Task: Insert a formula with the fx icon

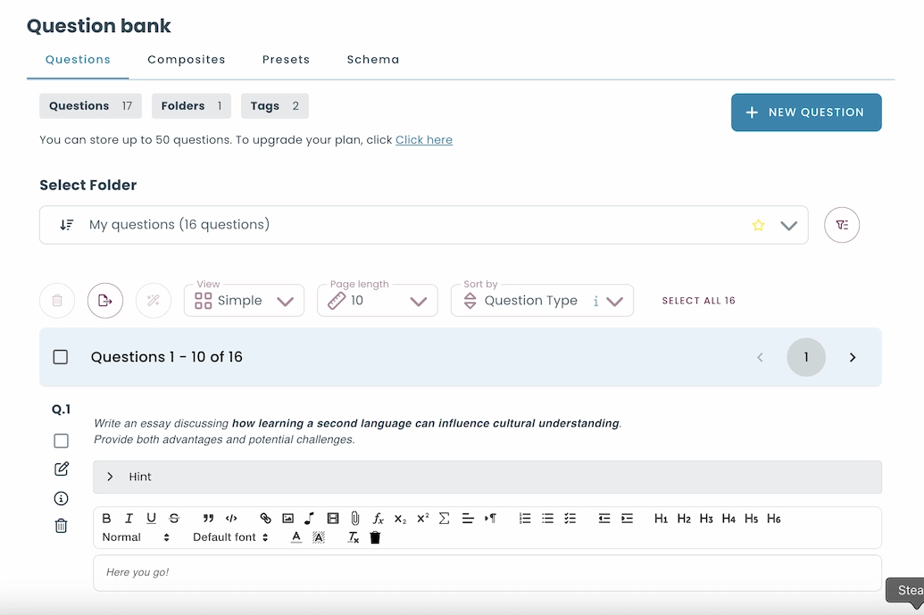Action: pos(378,519)
